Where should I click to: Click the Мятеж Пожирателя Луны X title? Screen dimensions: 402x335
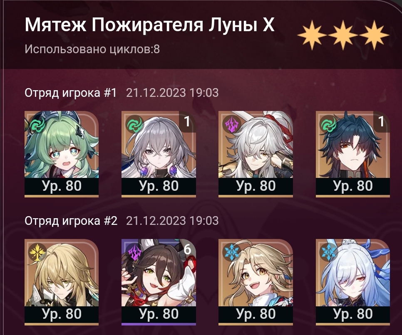point(149,25)
